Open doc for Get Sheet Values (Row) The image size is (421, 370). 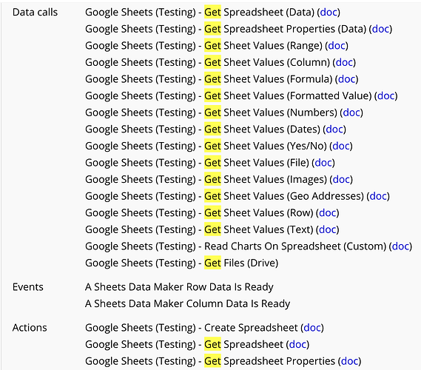point(328,212)
